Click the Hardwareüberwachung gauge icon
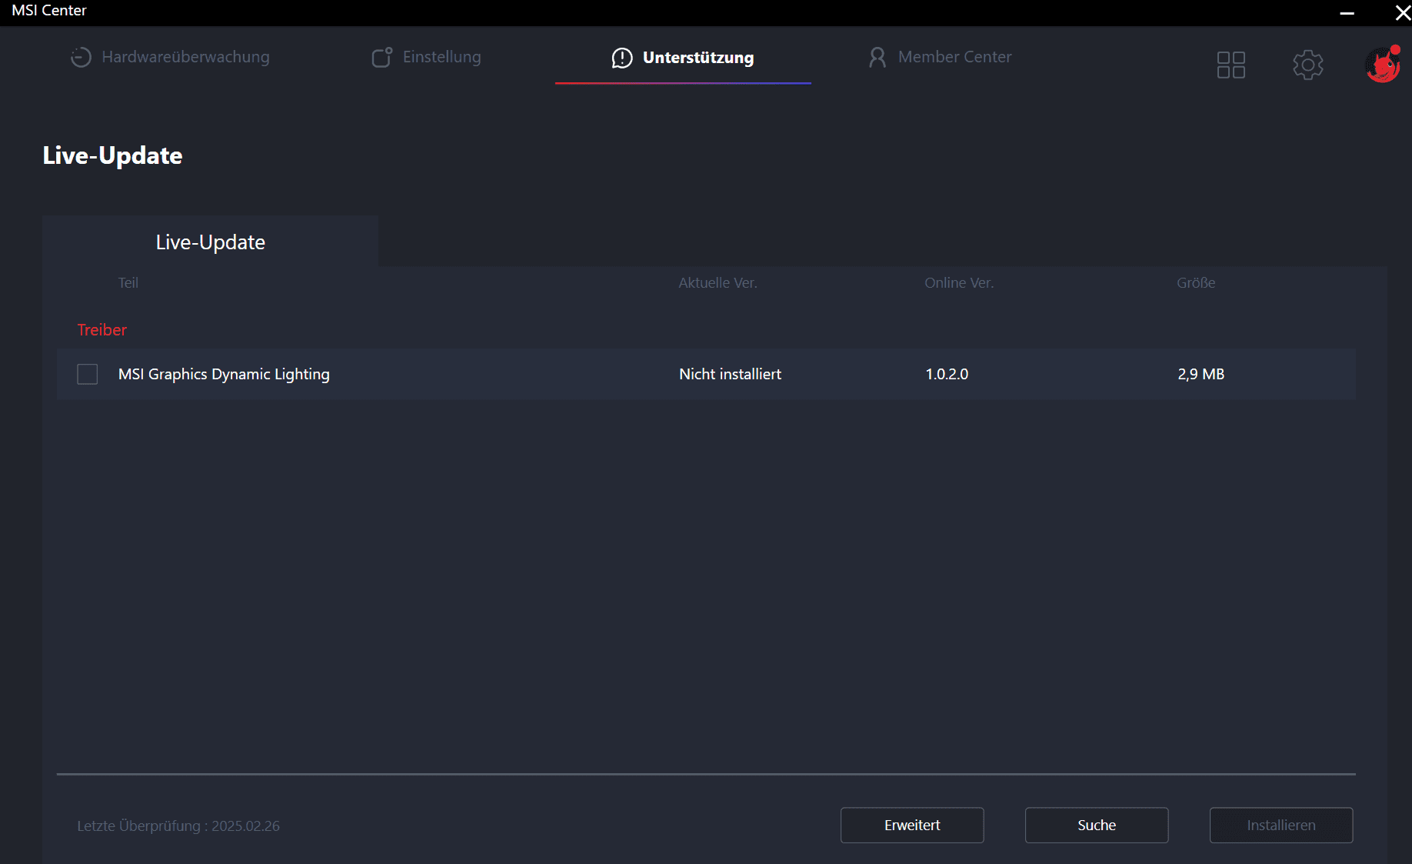Image resolution: width=1412 pixels, height=864 pixels. click(81, 58)
